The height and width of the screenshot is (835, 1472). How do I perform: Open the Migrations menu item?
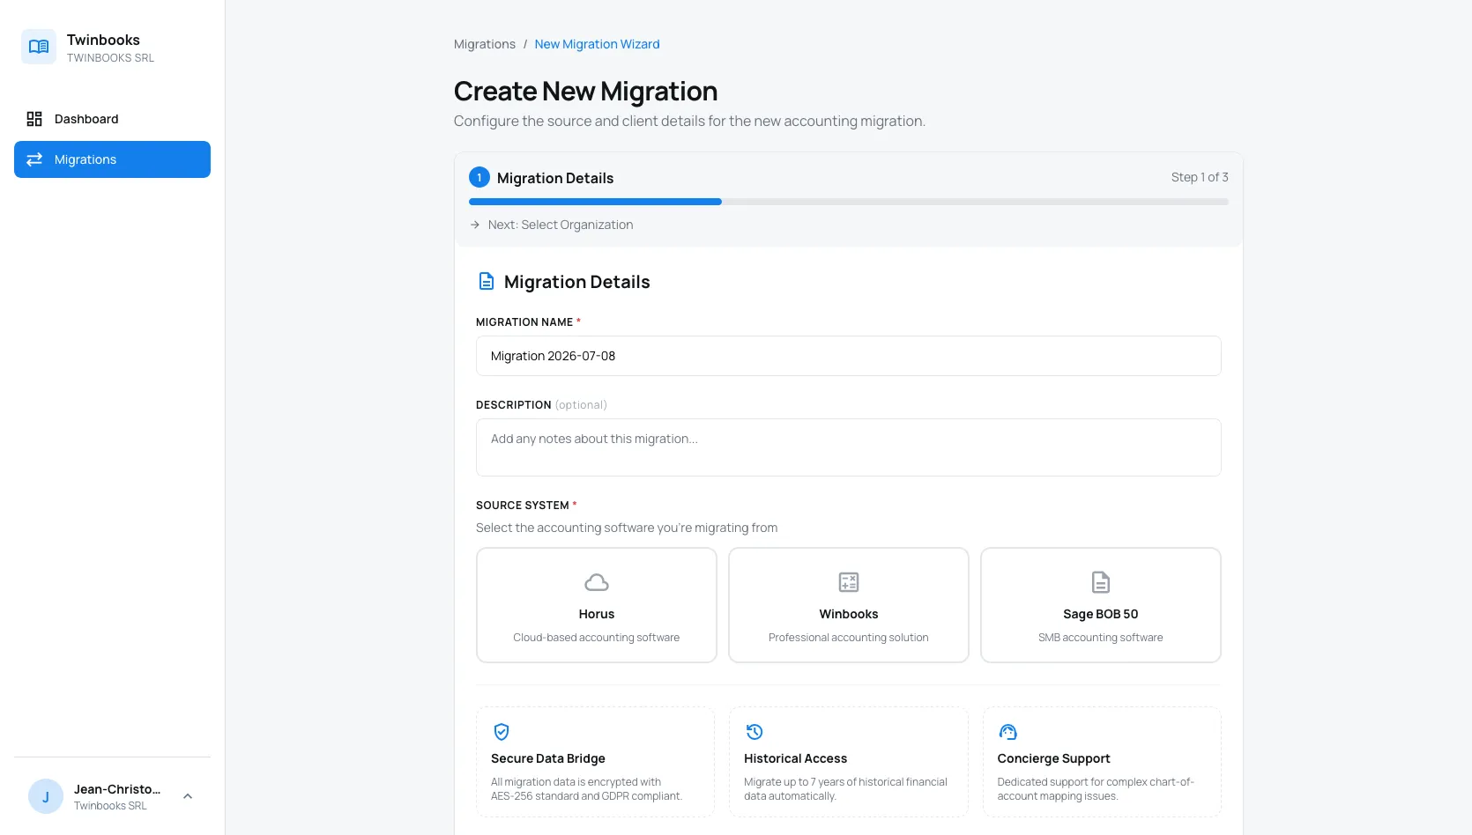(x=112, y=159)
